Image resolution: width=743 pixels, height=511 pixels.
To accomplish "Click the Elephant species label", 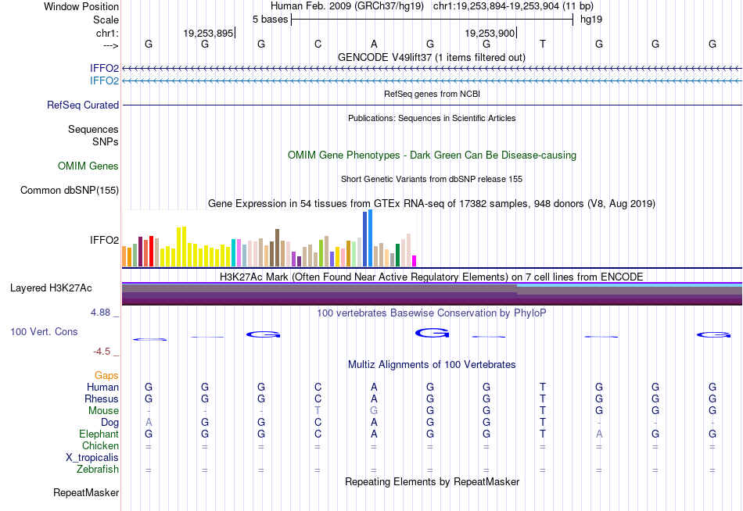I will tap(99, 434).
